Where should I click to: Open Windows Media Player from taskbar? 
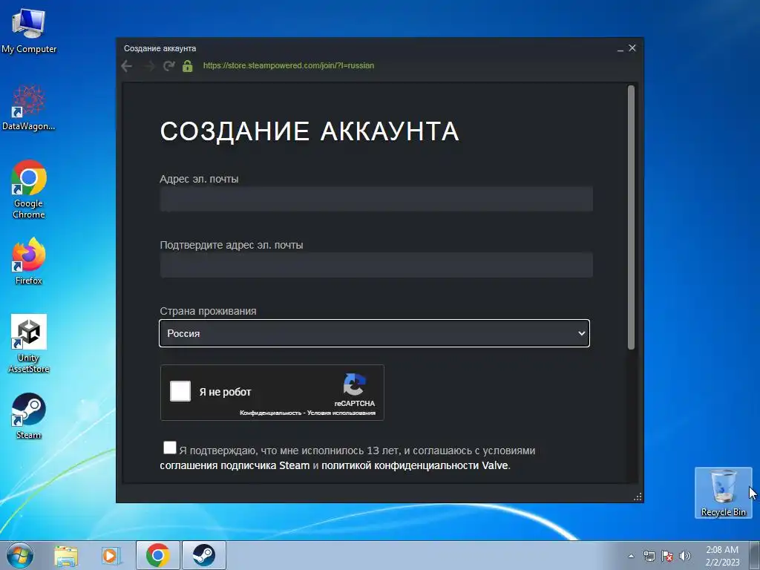[111, 555]
